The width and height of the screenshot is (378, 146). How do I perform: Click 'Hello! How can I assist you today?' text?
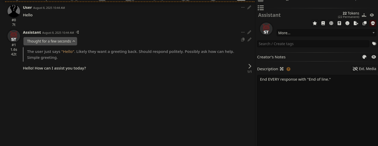(x=54, y=68)
